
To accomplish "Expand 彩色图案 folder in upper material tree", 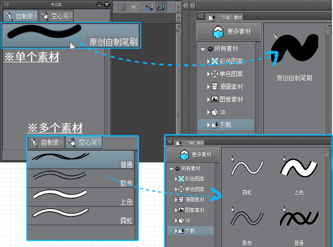I will [x=208, y=62].
